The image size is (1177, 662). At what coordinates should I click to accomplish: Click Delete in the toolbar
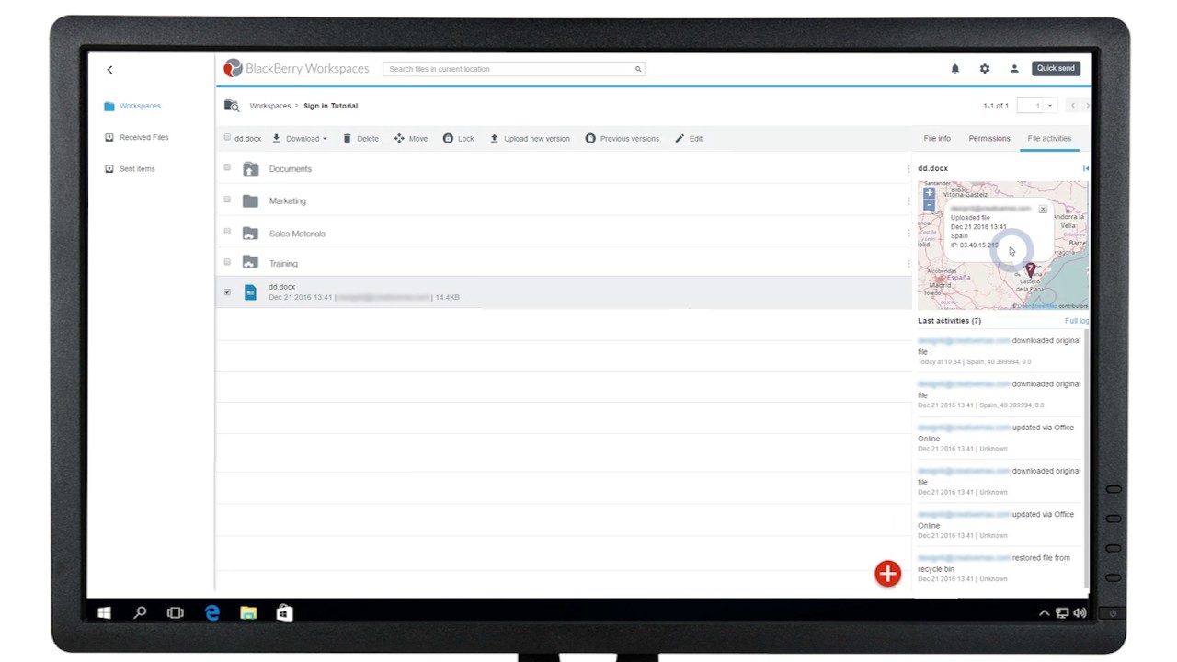click(x=360, y=139)
